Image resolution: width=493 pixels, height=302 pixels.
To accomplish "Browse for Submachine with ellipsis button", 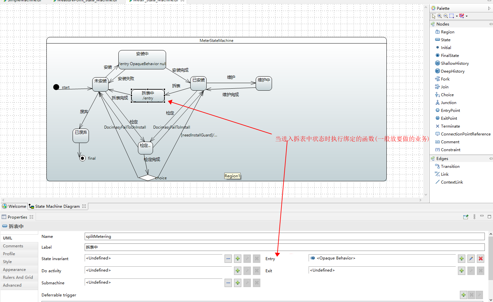I will 228,283.
